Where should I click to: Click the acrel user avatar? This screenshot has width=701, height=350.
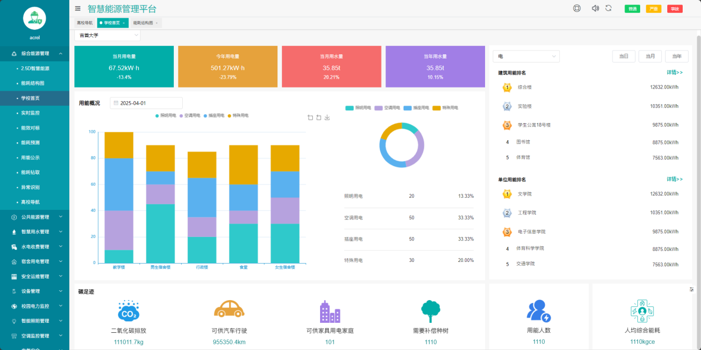click(x=34, y=18)
